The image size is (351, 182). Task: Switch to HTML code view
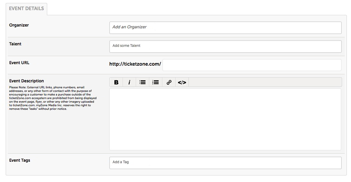pyautogui.click(x=182, y=82)
